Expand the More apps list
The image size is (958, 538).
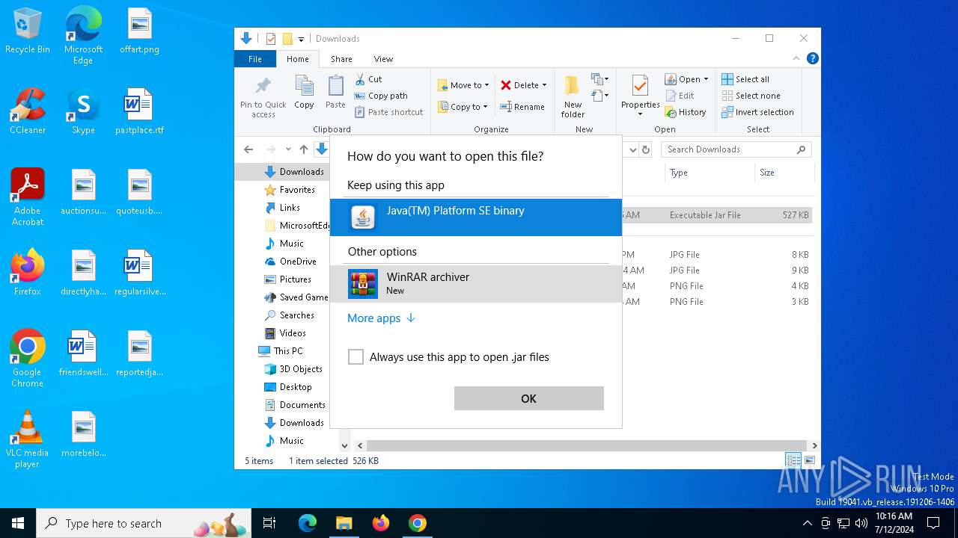click(381, 318)
